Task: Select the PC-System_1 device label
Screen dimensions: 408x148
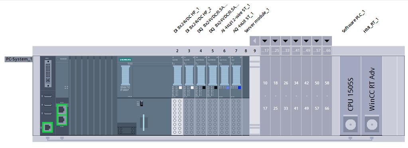Action: pyautogui.click(x=19, y=59)
